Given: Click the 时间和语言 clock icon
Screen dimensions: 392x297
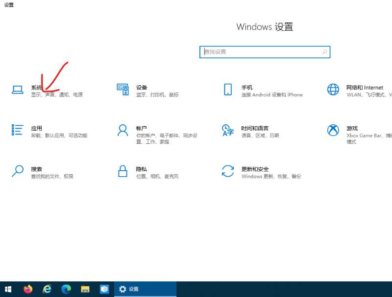Looking at the screenshot, I should (x=227, y=131).
